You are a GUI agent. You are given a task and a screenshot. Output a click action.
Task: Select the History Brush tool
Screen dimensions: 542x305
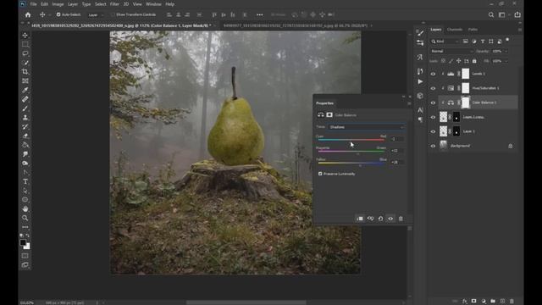tap(25, 126)
